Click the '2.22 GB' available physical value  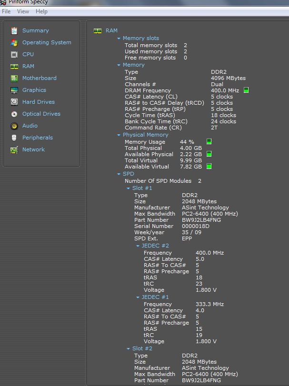(191, 154)
